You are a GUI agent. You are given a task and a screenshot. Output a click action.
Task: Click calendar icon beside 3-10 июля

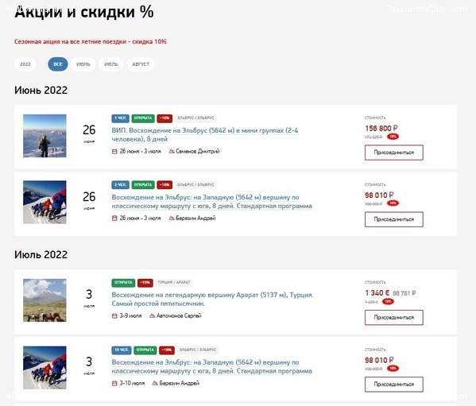tap(114, 383)
